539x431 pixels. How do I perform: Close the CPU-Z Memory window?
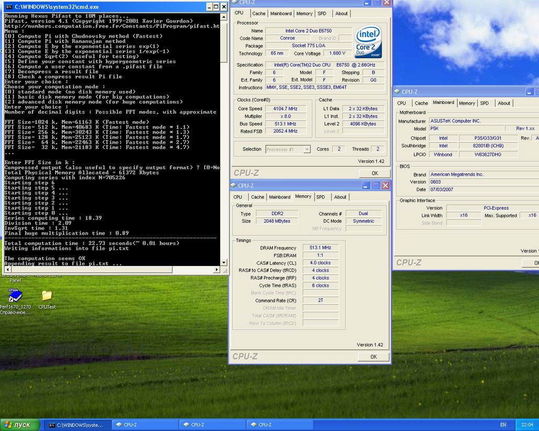386,185
